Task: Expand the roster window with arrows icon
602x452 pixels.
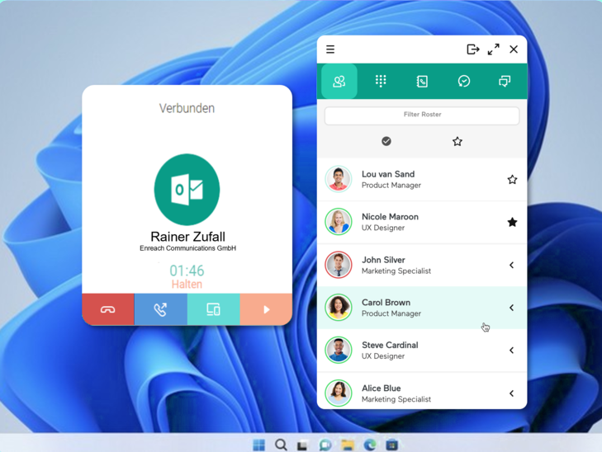Action: [493, 49]
